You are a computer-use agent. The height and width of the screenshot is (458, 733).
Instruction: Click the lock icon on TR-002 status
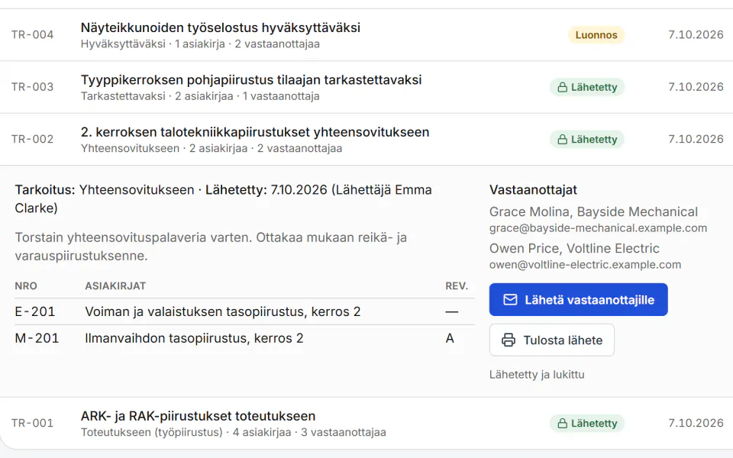[563, 139]
